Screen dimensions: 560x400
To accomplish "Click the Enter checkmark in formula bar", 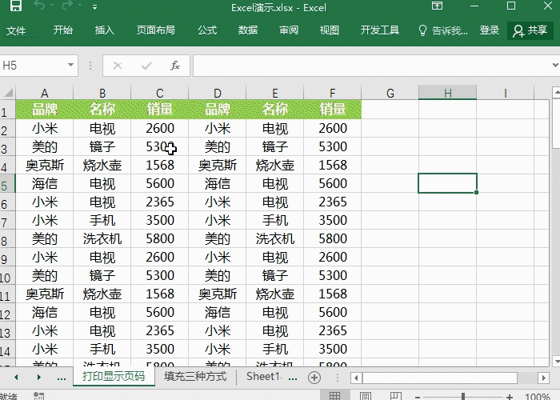I will point(146,66).
